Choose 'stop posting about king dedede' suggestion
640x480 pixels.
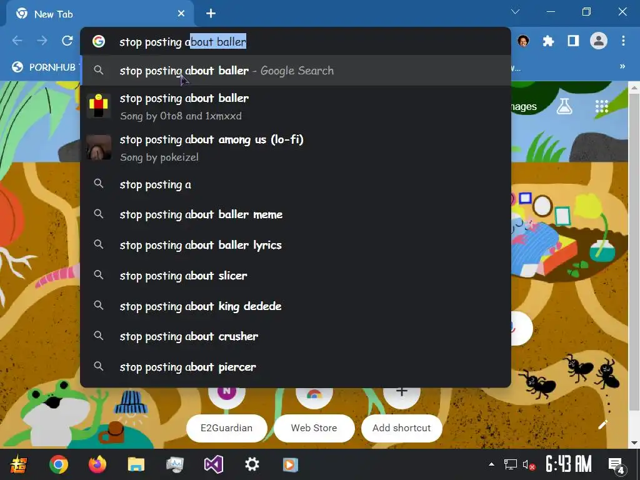296,306
